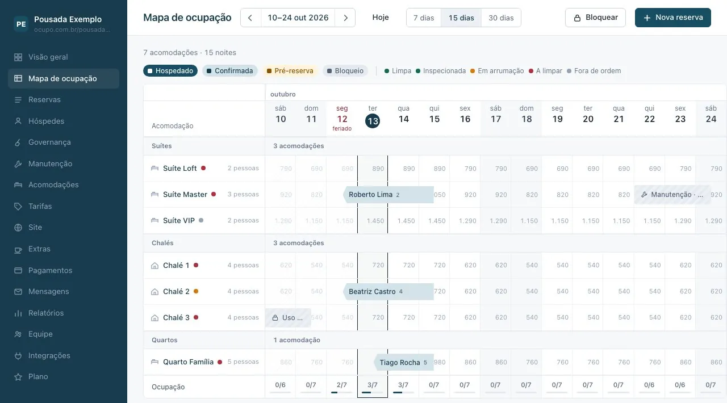
Task: Toggle the Pré-reserva status filter
Action: pos(290,71)
